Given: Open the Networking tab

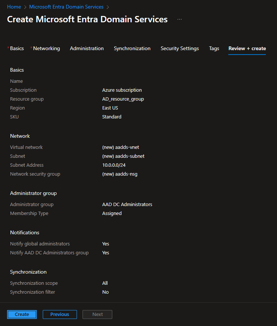Looking at the screenshot, I should tap(46, 48).
